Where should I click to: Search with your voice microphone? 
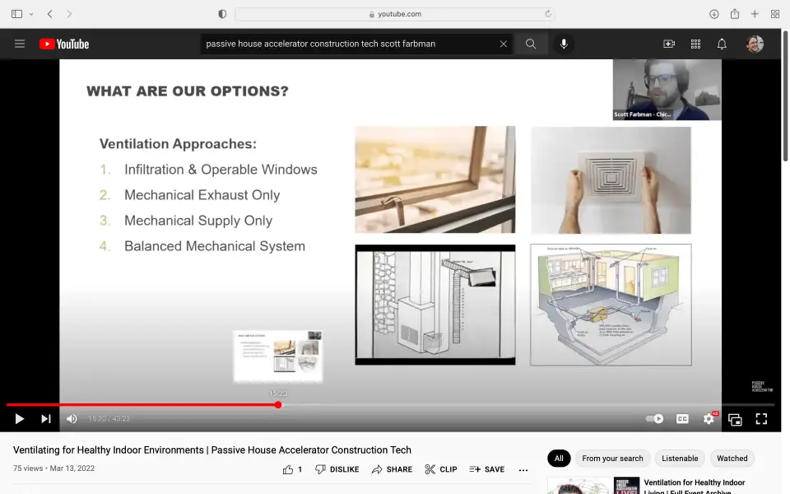coord(564,44)
